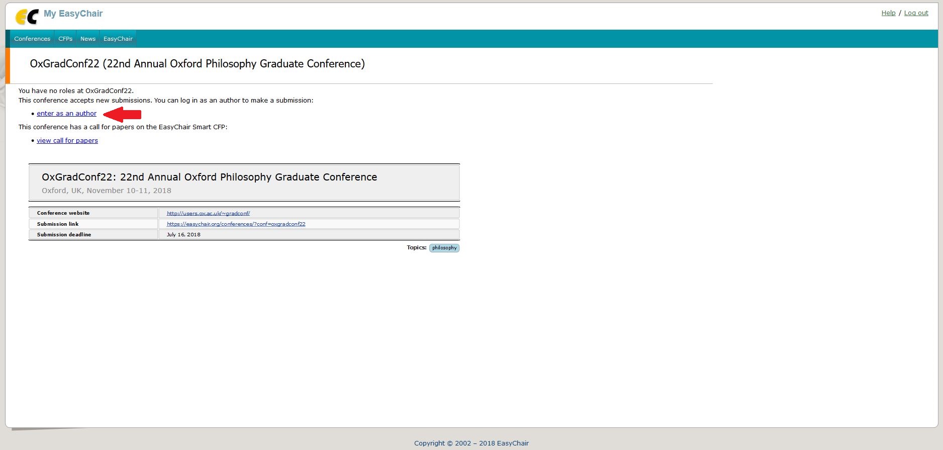Select the philosophy topic tag
This screenshot has height=450, width=943.
tap(444, 248)
